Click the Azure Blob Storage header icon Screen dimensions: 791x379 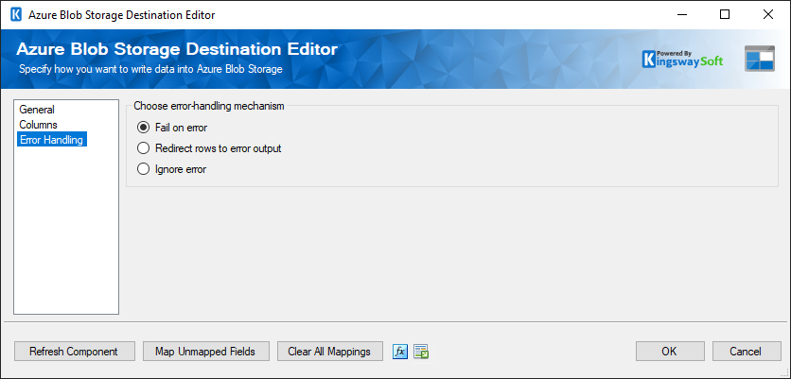pos(759,59)
